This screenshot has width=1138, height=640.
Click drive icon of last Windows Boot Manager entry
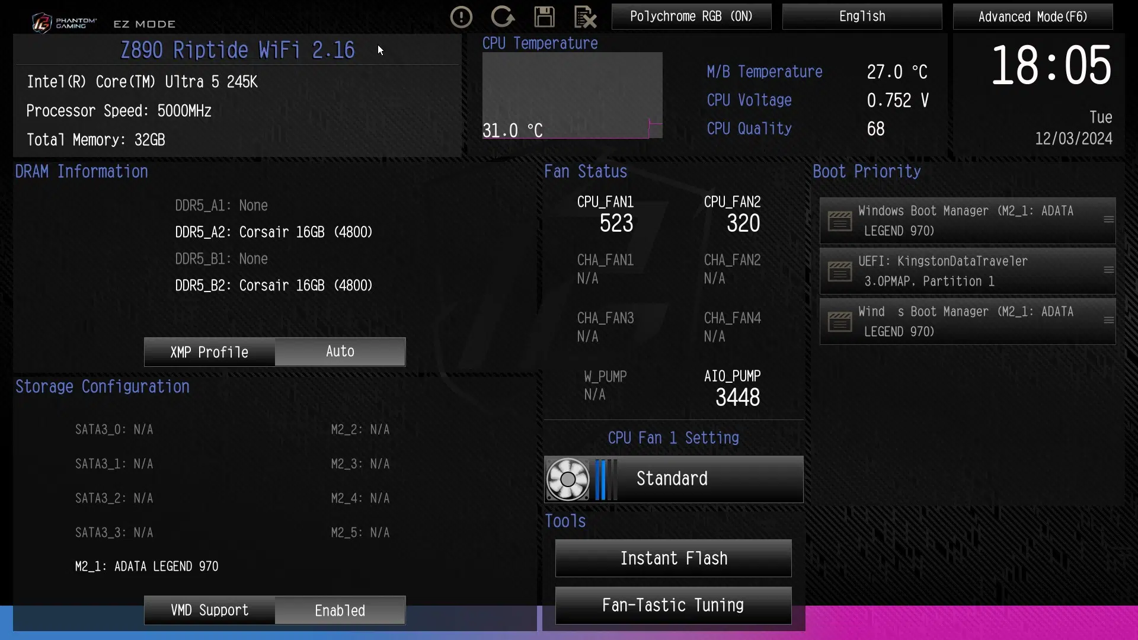[x=840, y=322]
